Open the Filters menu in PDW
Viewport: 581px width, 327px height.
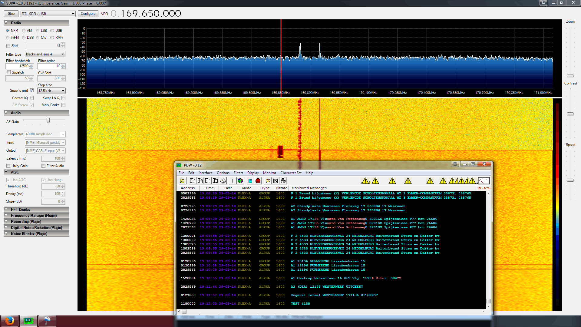point(238,173)
